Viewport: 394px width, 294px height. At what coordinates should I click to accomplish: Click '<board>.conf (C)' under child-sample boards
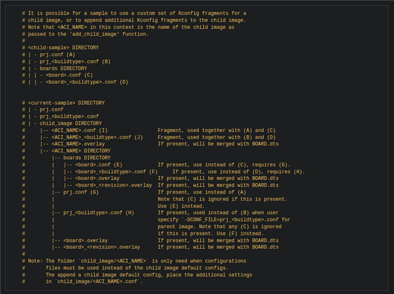coord(69,75)
